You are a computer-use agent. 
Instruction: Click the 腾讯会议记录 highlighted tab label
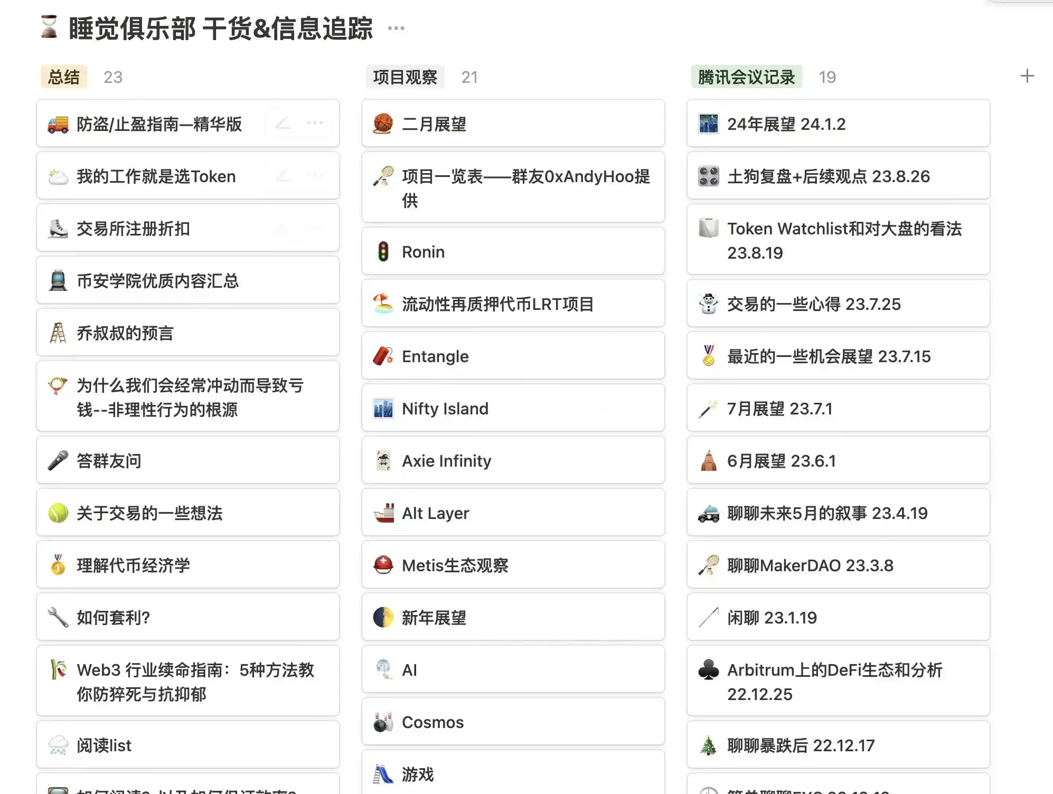(746, 76)
